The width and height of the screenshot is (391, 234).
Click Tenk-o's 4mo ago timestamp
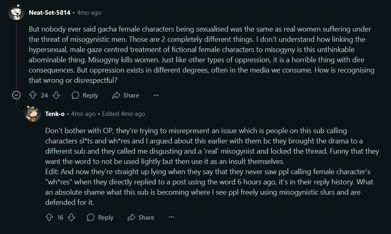click(x=83, y=114)
